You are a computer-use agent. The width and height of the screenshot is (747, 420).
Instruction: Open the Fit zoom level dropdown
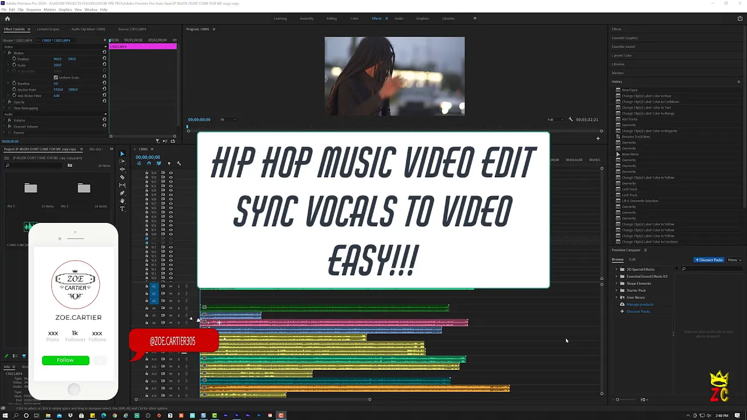[228, 120]
